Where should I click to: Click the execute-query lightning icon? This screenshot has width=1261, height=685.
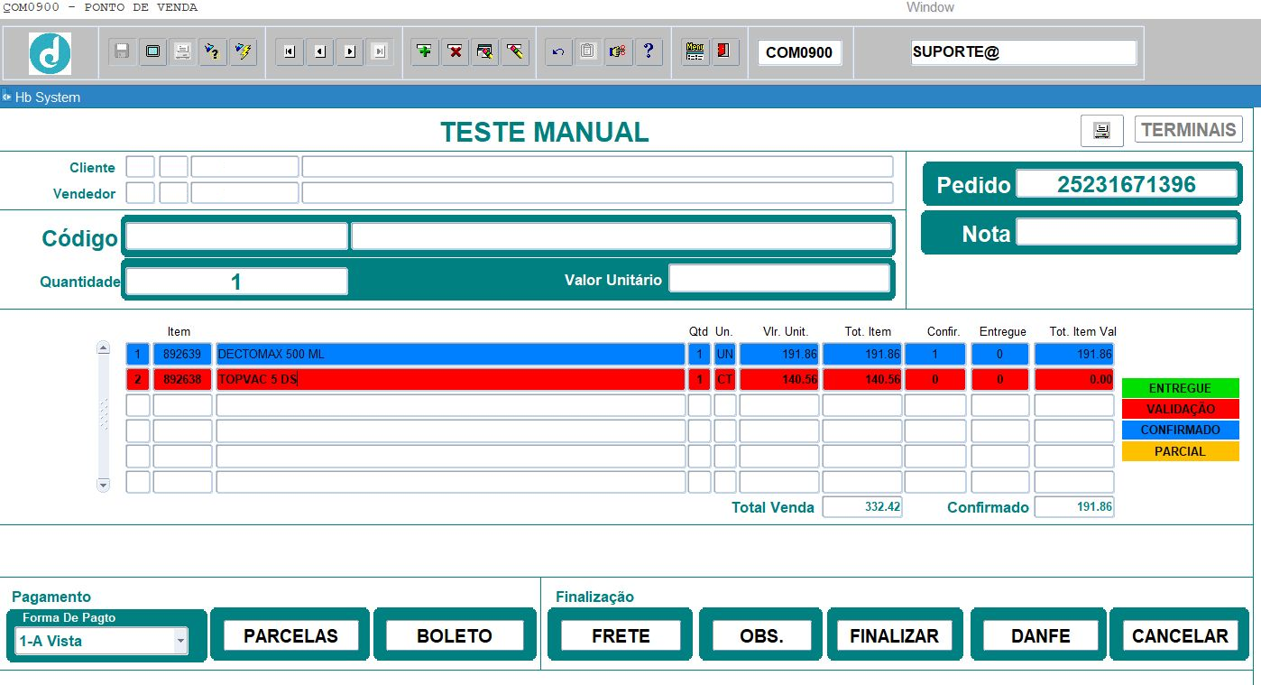(243, 51)
